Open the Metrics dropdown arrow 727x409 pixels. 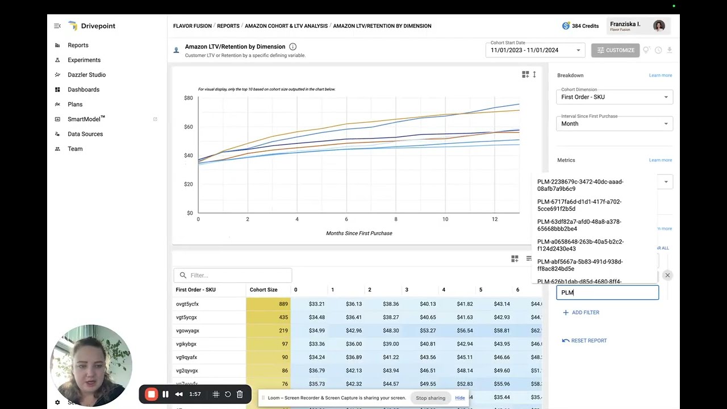point(666,182)
